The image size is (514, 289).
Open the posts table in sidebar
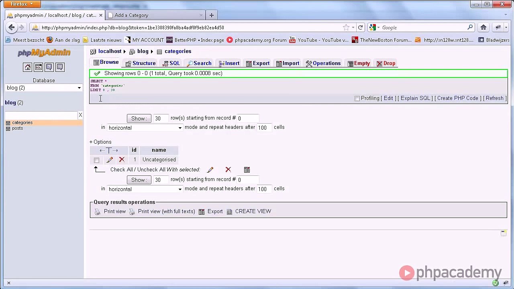point(17,128)
